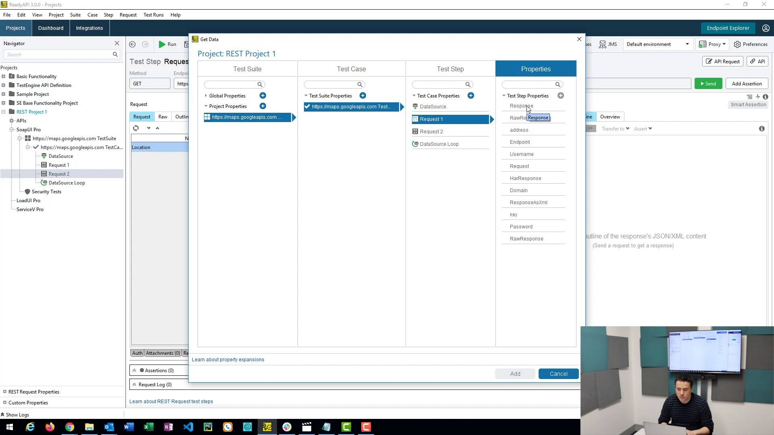Image resolution: width=774 pixels, height=435 pixels.
Task: Click the DataSource Loop icon in Test Step column
Action: (415, 144)
